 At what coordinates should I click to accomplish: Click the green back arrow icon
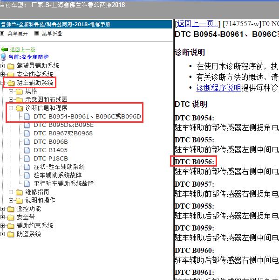click(x=4, y=49)
